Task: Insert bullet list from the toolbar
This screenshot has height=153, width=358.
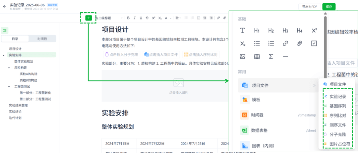Action: coord(186,18)
